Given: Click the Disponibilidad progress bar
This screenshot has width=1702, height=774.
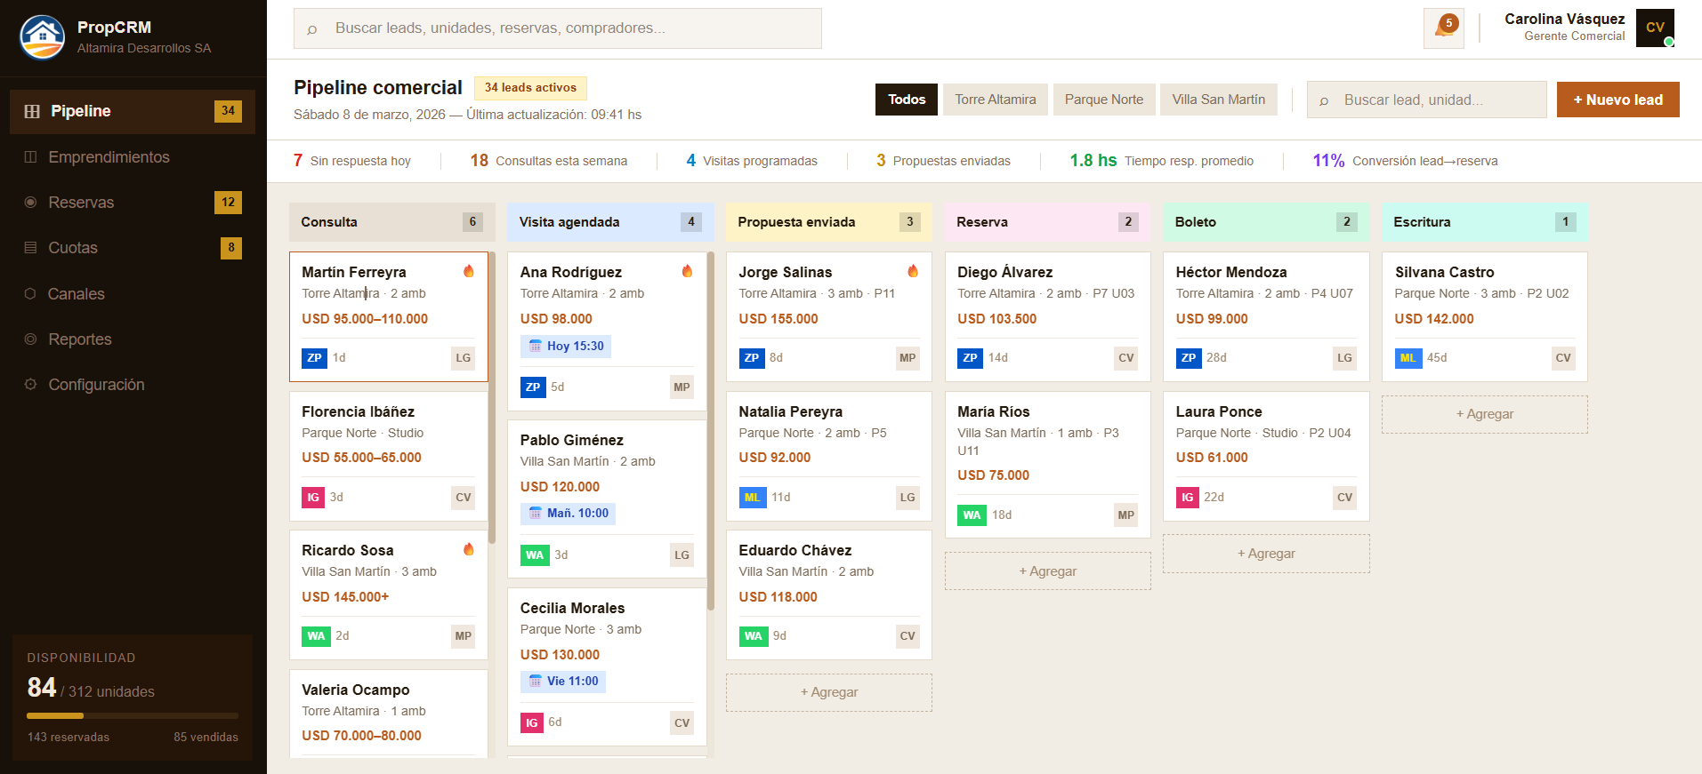Looking at the screenshot, I should tap(133, 715).
